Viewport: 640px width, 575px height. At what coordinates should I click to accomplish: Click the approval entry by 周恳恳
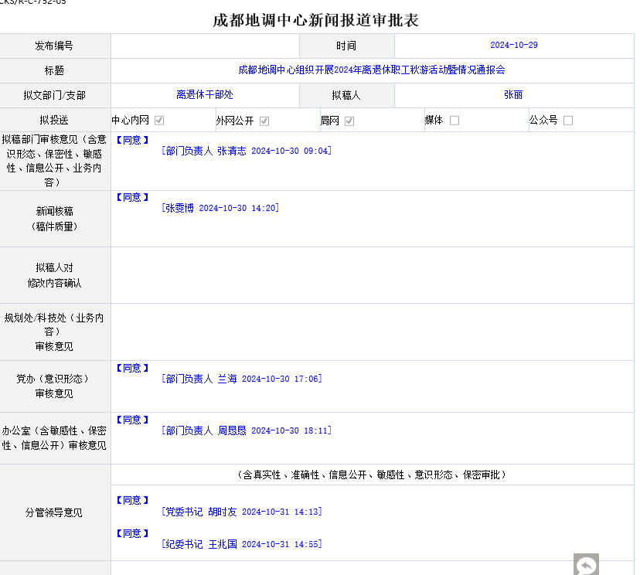(x=247, y=430)
